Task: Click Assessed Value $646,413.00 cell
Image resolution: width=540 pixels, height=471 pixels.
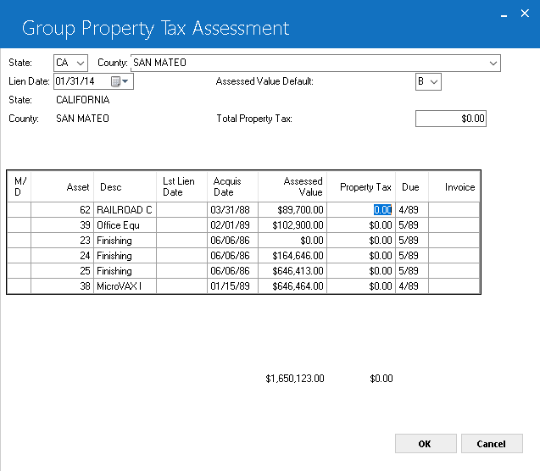Action: tap(292, 271)
